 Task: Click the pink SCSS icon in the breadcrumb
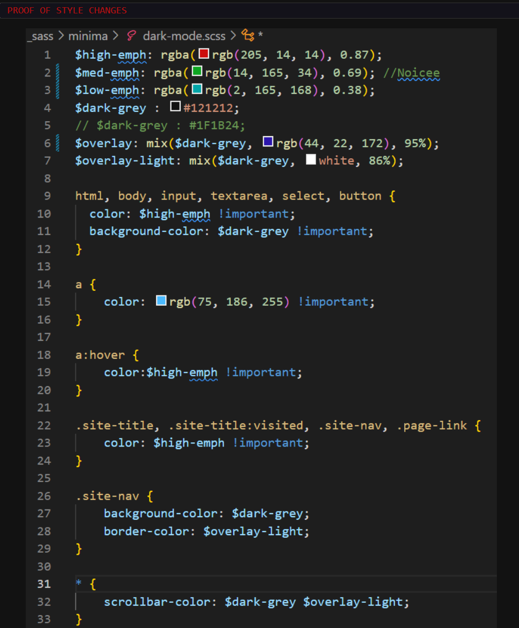(131, 36)
